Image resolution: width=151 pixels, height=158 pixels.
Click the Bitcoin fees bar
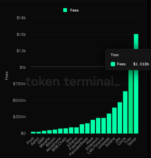click(x=55, y=132)
